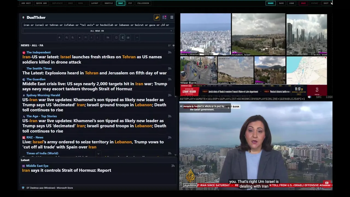This screenshot has height=197, width=350.
Task: Toggle the FIT button
Action: pyautogui.click(x=130, y=3)
